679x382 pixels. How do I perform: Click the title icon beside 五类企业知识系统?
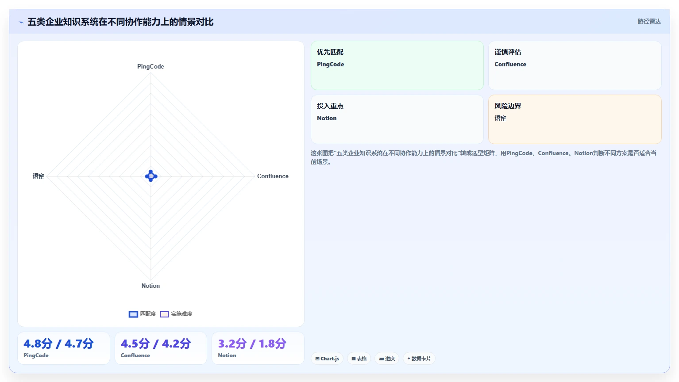(x=21, y=22)
